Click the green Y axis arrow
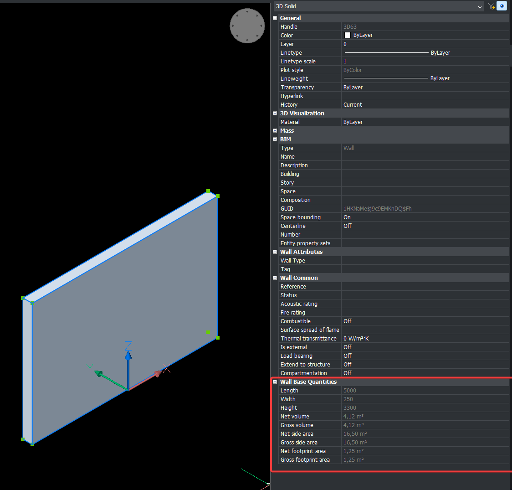512x490 pixels. coord(98,374)
